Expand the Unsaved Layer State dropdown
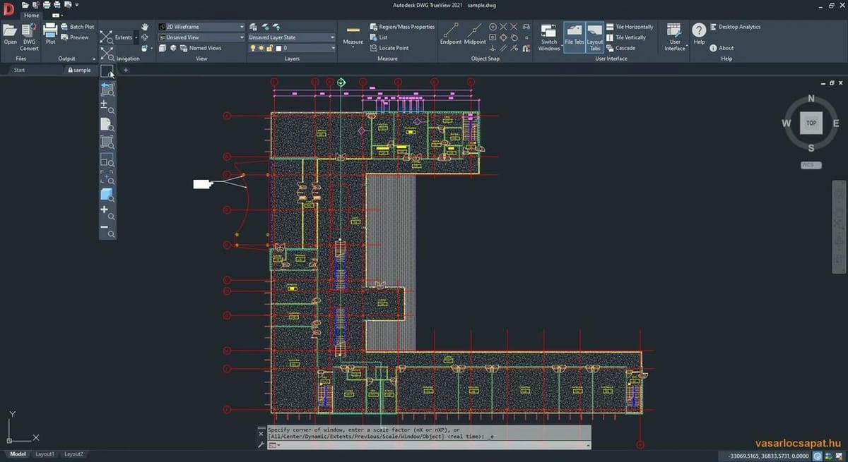 (x=292, y=37)
